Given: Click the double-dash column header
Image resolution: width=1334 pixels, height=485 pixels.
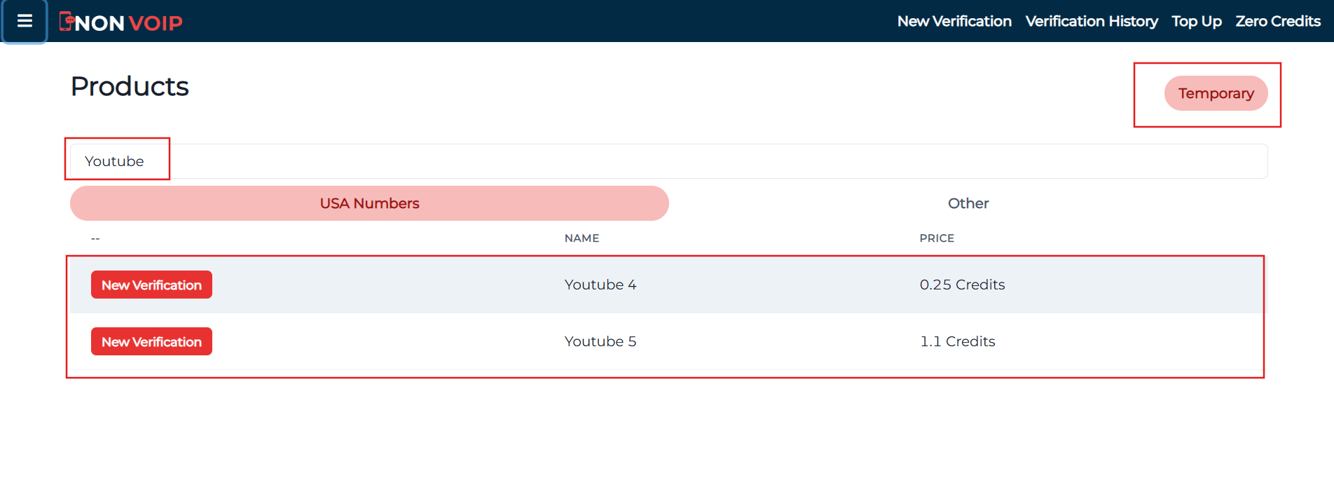Looking at the screenshot, I should tap(95, 239).
